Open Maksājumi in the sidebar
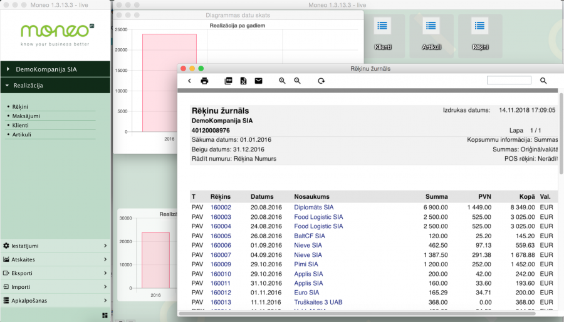This screenshot has height=322, width=564. tap(26, 116)
